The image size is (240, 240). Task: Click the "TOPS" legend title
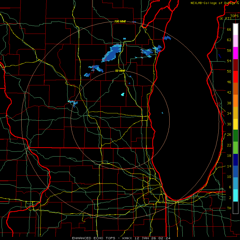234,16
